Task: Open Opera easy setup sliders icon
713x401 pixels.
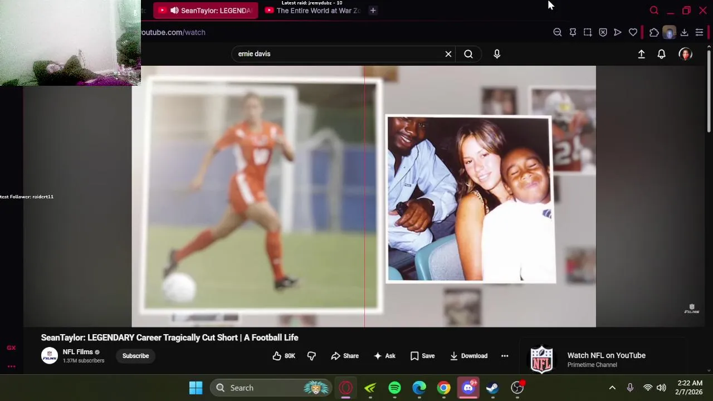Action: coord(699,32)
